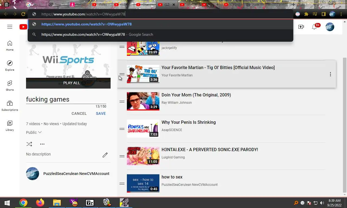Open the Ray William Johnson channel link

176,103
